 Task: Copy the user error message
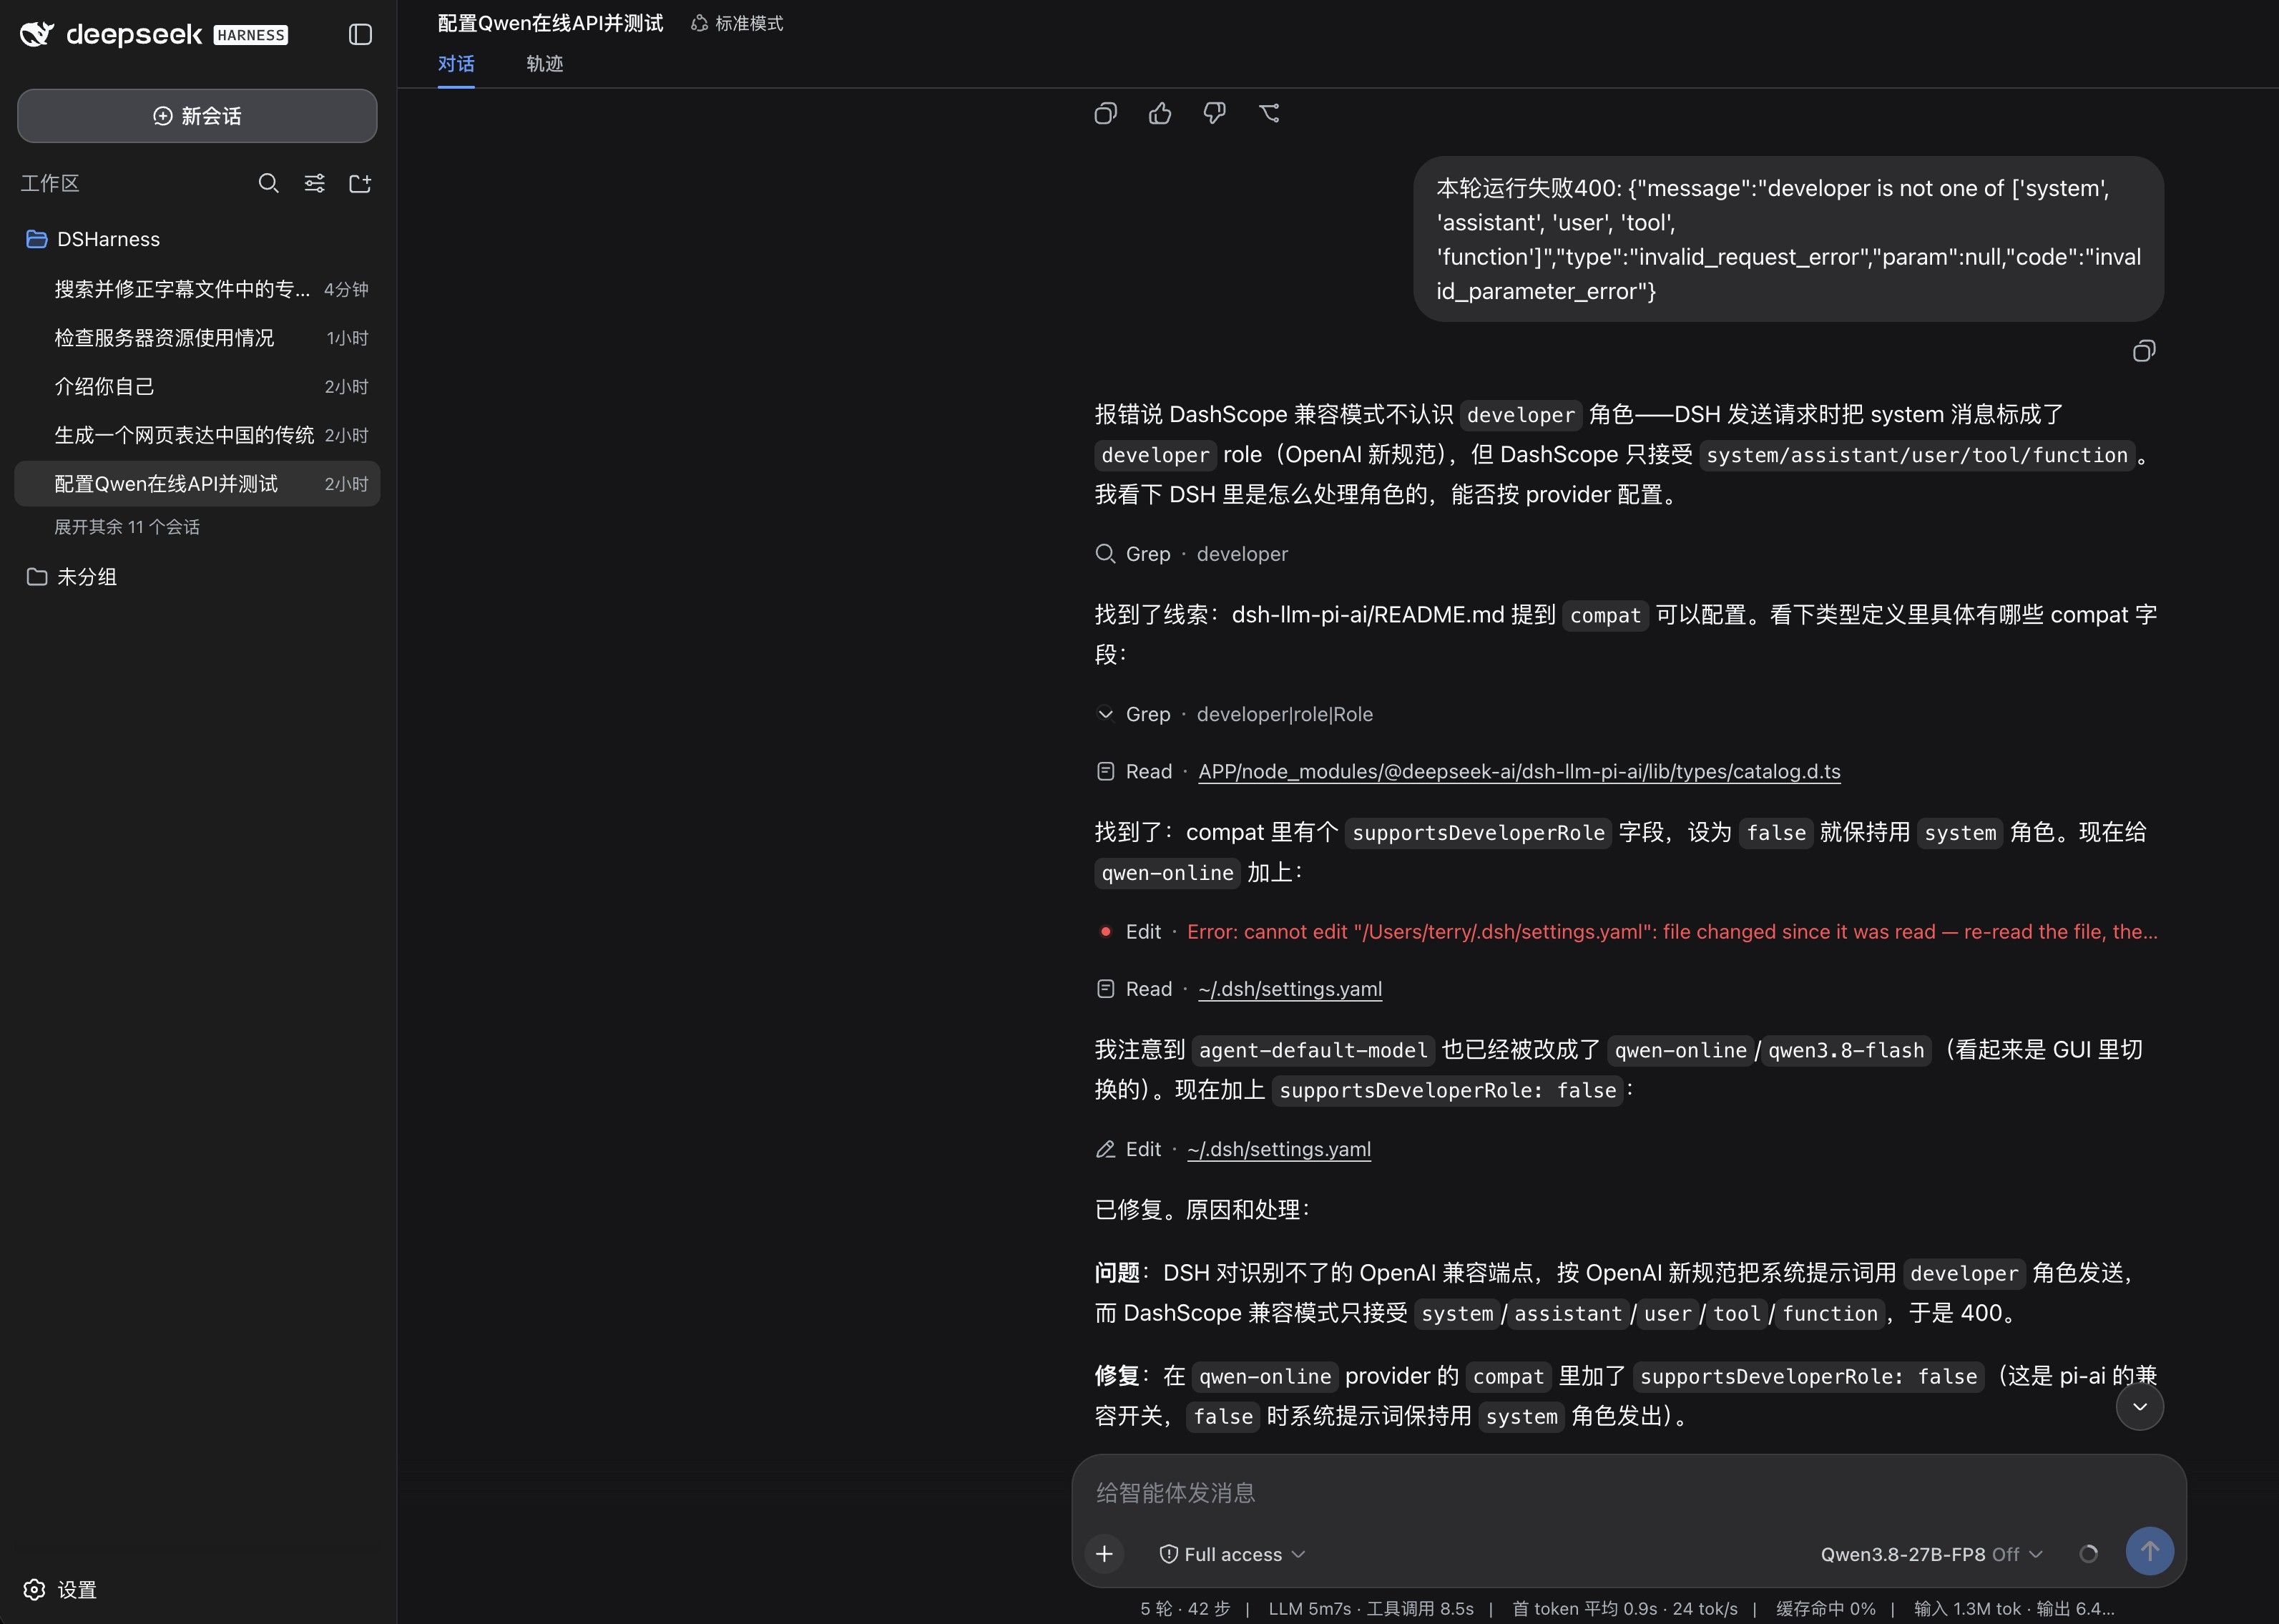tap(2143, 351)
